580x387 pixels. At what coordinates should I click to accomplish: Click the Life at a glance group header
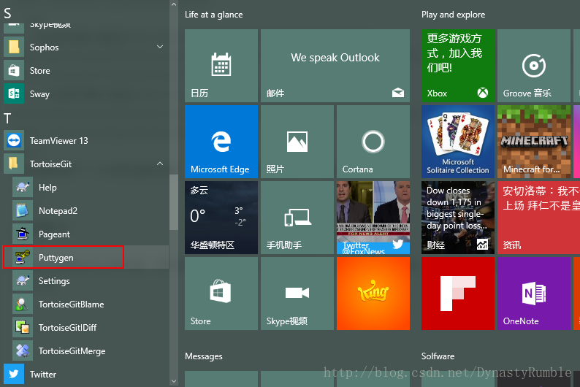pyautogui.click(x=214, y=15)
